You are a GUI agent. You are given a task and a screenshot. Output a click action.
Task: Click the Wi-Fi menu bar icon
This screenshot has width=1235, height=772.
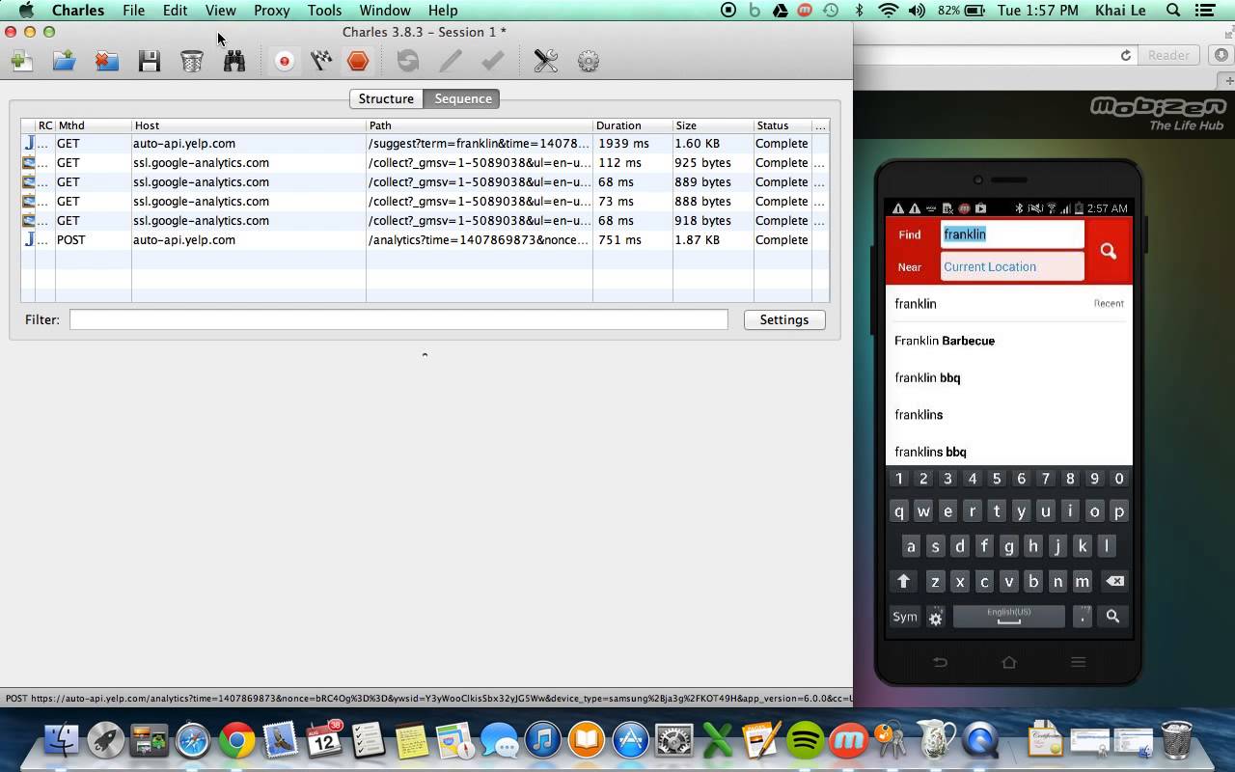(x=888, y=11)
